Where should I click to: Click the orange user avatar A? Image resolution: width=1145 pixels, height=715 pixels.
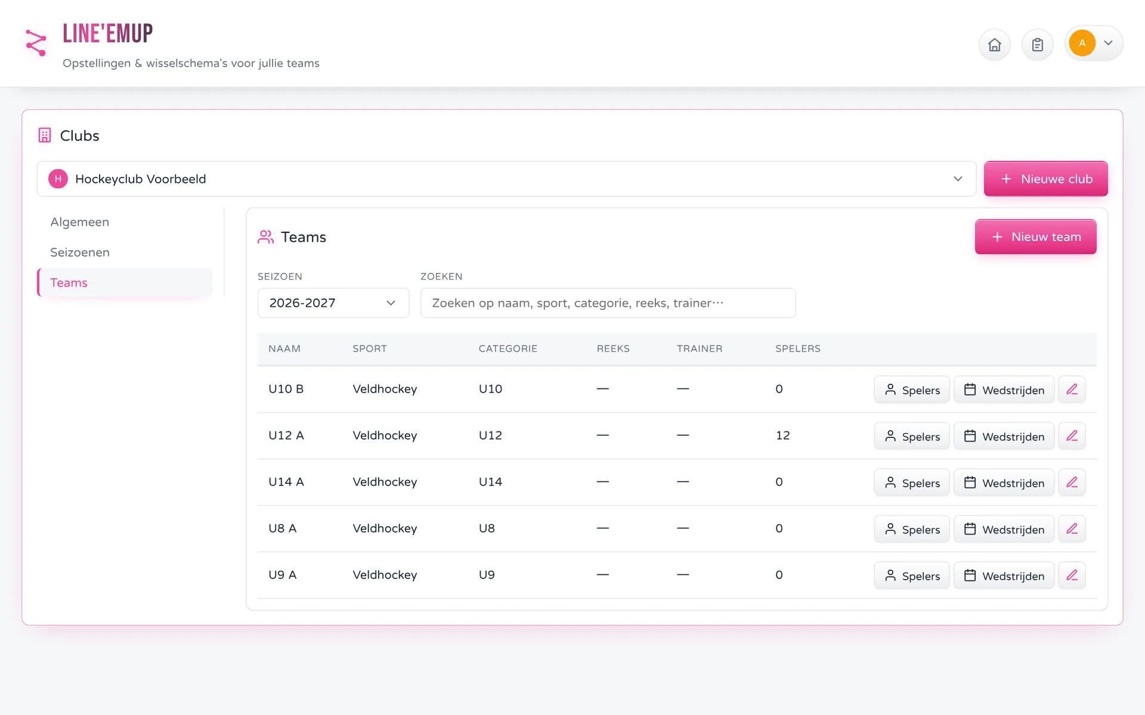[1082, 43]
